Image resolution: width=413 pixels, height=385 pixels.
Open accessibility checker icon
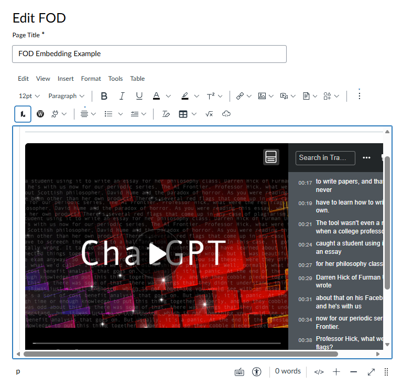[x=256, y=372]
